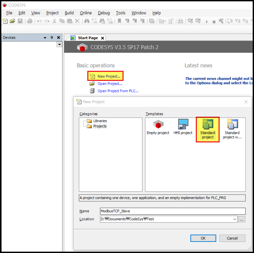The width and height of the screenshot is (254, 253).
Task: Click the Logout gear icon
Action: point(198,21)
